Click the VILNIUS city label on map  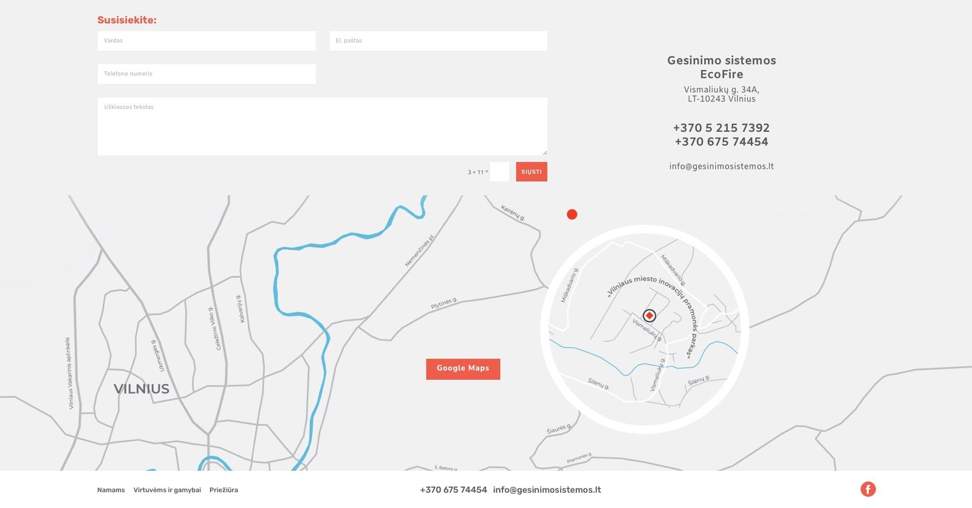pos(142,389)
